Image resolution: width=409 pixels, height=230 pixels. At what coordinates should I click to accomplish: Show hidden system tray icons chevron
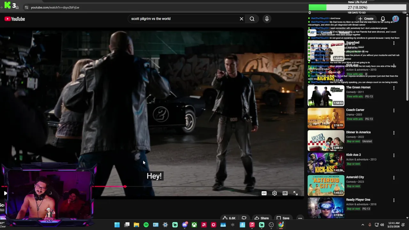[363, 225]
